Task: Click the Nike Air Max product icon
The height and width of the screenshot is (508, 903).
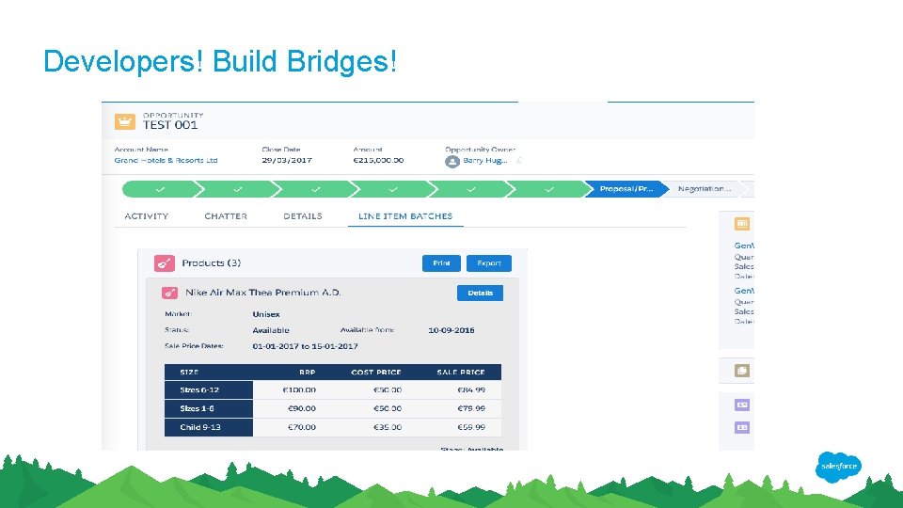Action: pyautogui.click(x=169, y=294)
